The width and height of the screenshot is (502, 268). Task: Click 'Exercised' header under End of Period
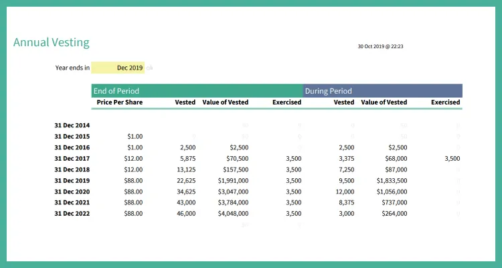[x=287, y=103]
